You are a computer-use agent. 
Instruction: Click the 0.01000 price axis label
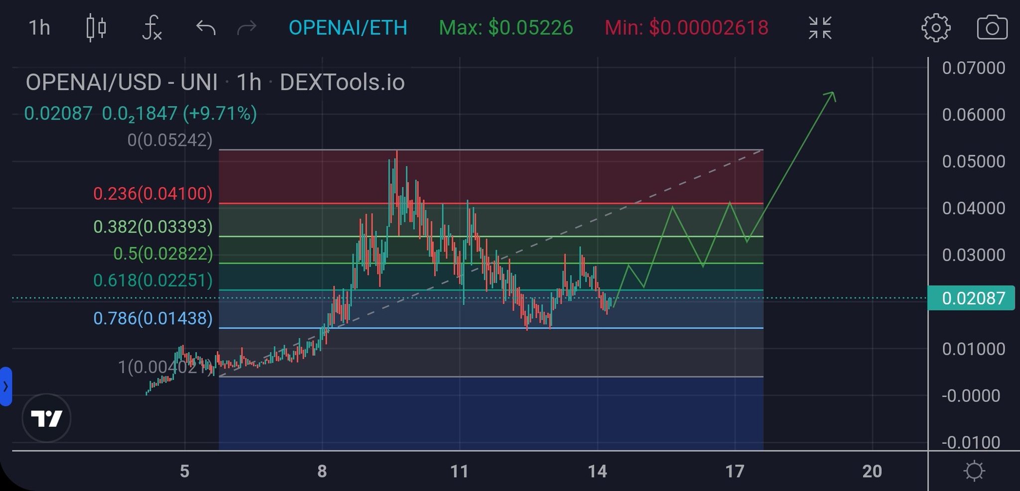pos(974,349)
